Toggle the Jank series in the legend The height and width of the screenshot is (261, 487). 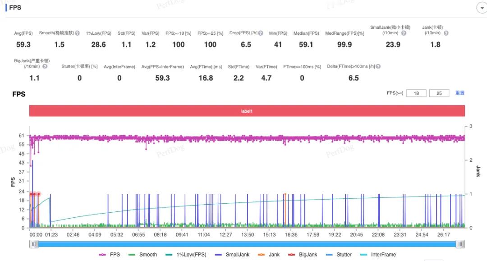point(269,255)
